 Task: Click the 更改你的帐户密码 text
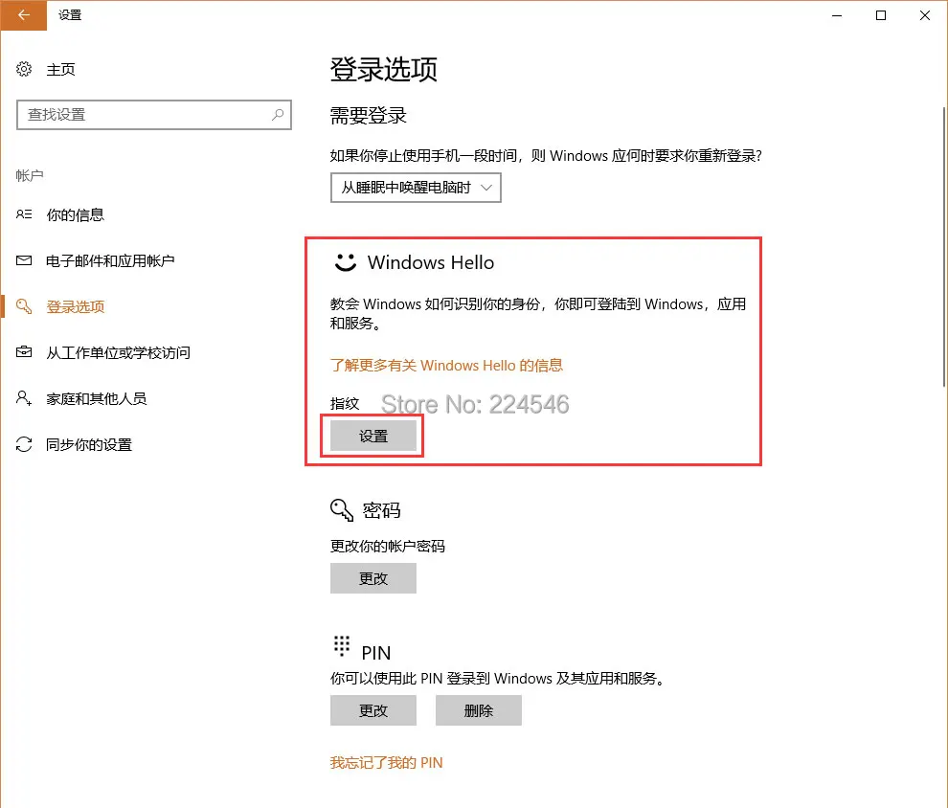click(388, 547)
